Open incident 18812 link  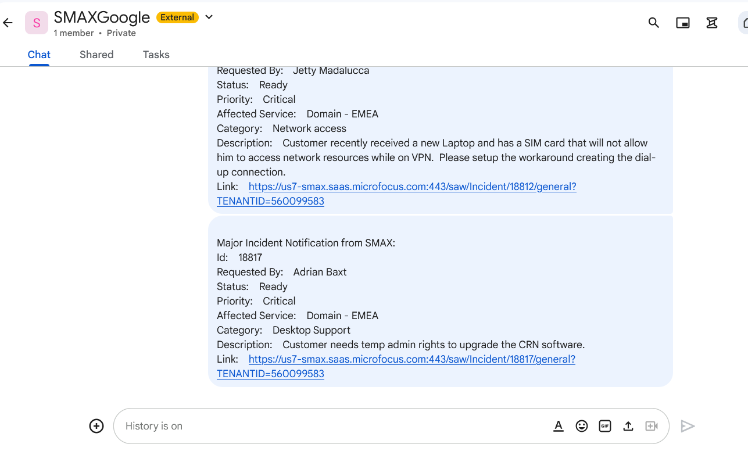pyautogui.click(x=396, y=194)
